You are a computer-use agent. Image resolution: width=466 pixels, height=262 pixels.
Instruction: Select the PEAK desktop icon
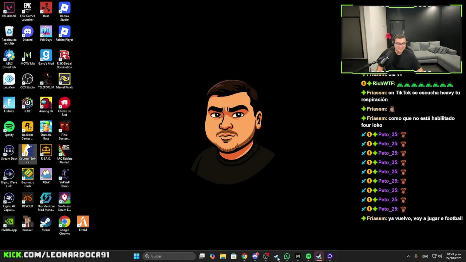tap(46, 176)
